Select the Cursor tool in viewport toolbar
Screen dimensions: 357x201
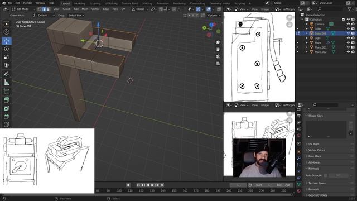point(6,32)
